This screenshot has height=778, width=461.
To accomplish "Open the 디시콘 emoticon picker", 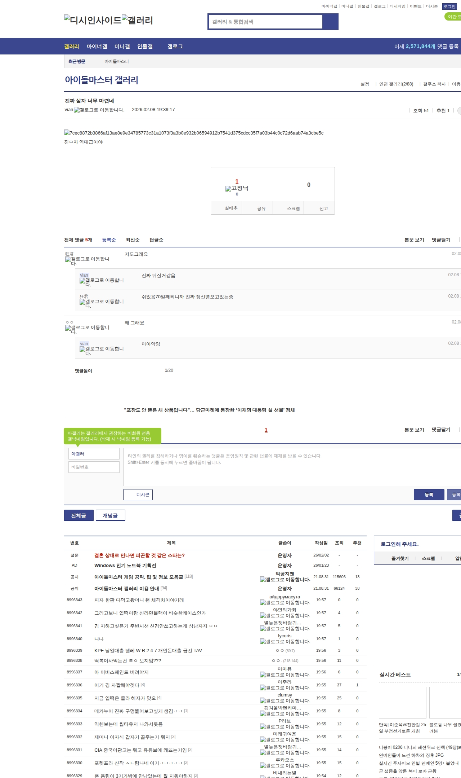I will click(138, 495).
